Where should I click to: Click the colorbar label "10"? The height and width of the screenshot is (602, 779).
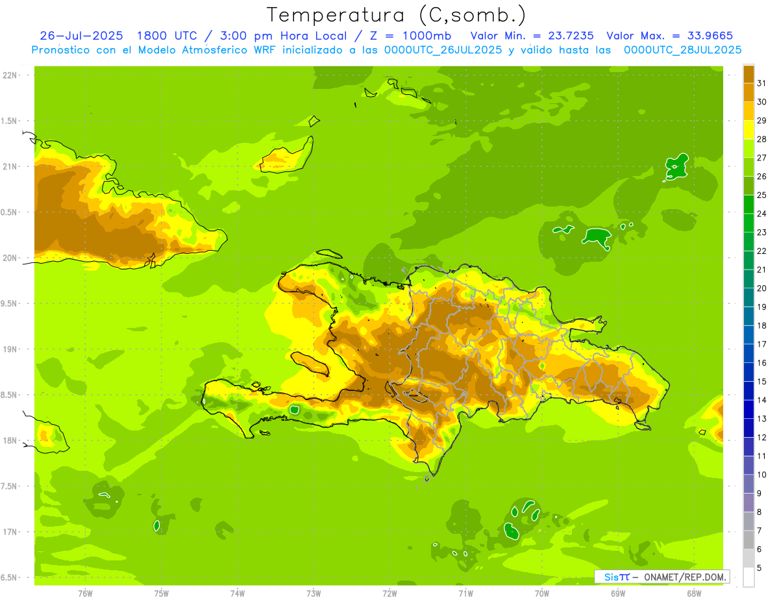(761, 475)
